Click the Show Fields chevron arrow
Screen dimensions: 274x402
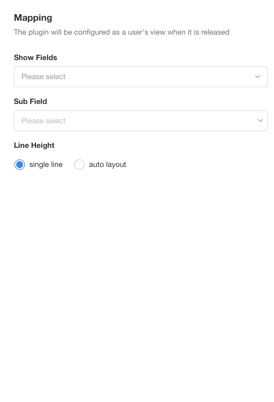(x=258, y=77)
